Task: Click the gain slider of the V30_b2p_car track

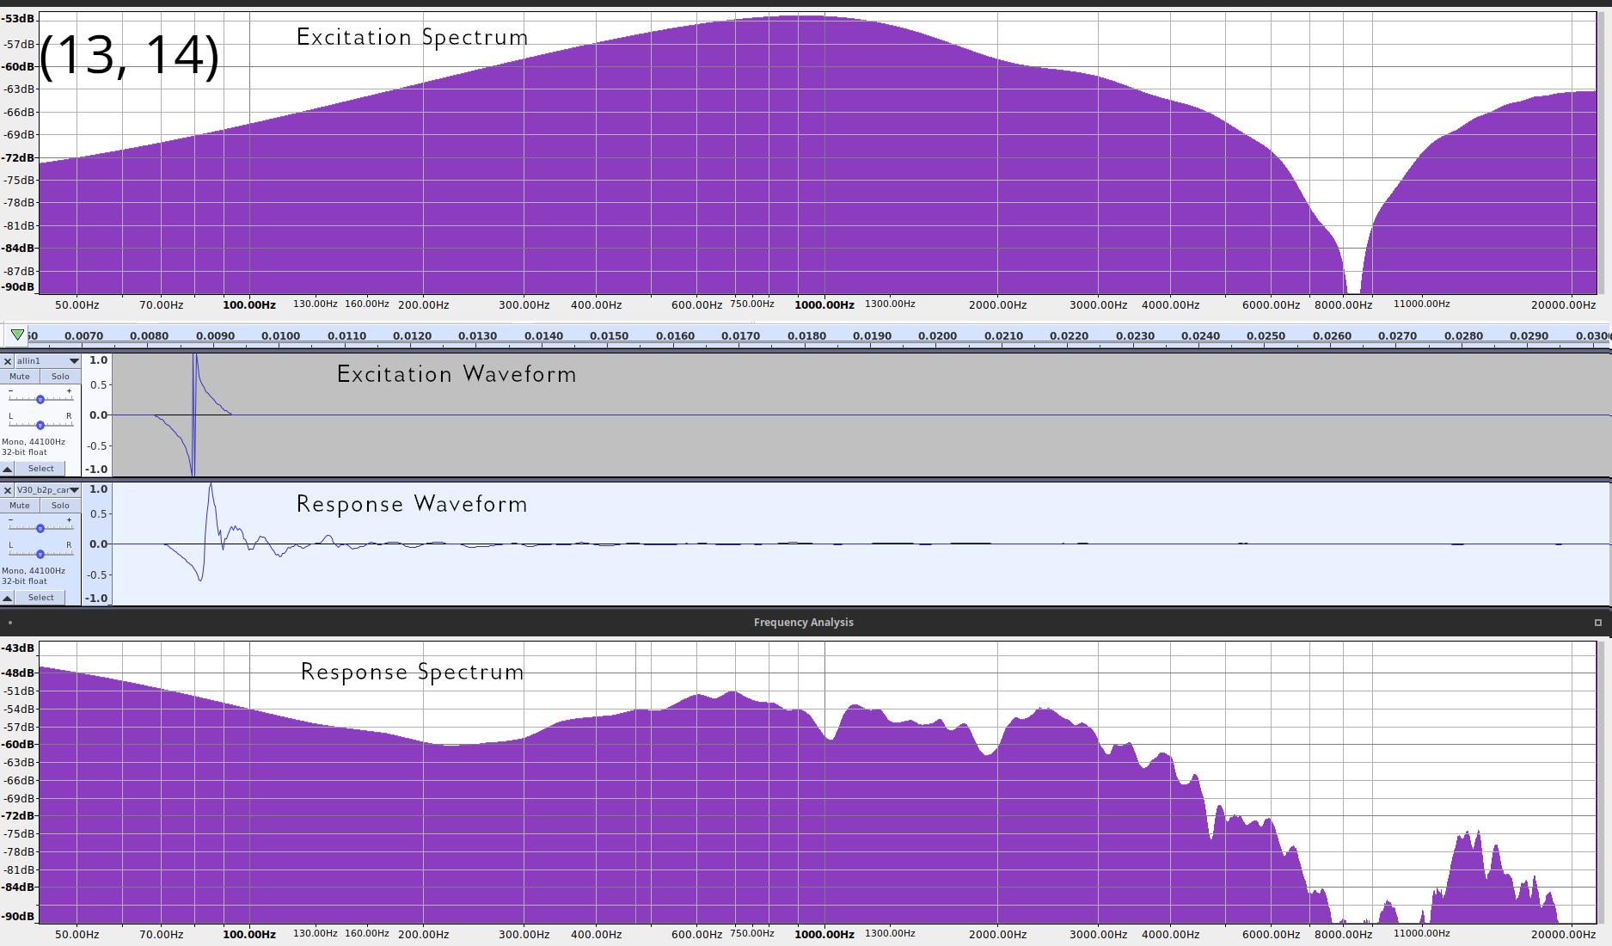Action: point(40,528)
